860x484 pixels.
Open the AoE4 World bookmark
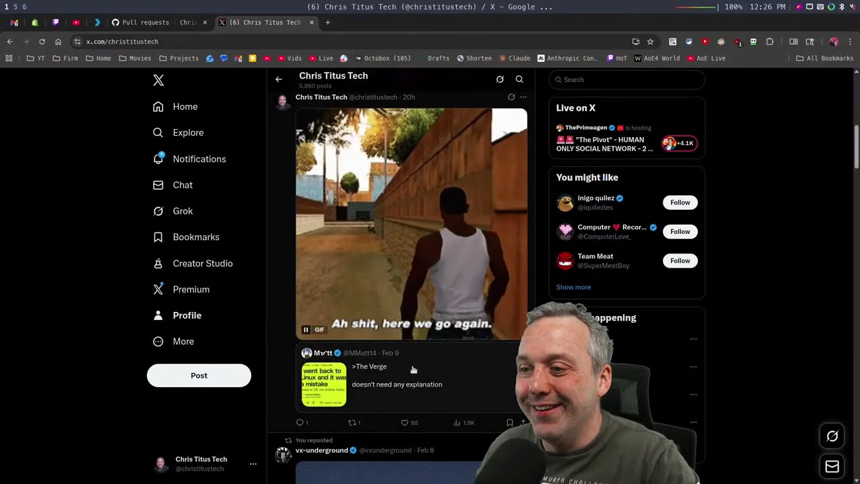657,58
